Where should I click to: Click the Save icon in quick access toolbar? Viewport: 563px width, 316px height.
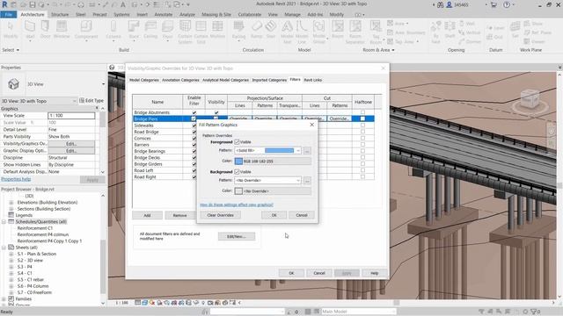[x=33, y=4]
